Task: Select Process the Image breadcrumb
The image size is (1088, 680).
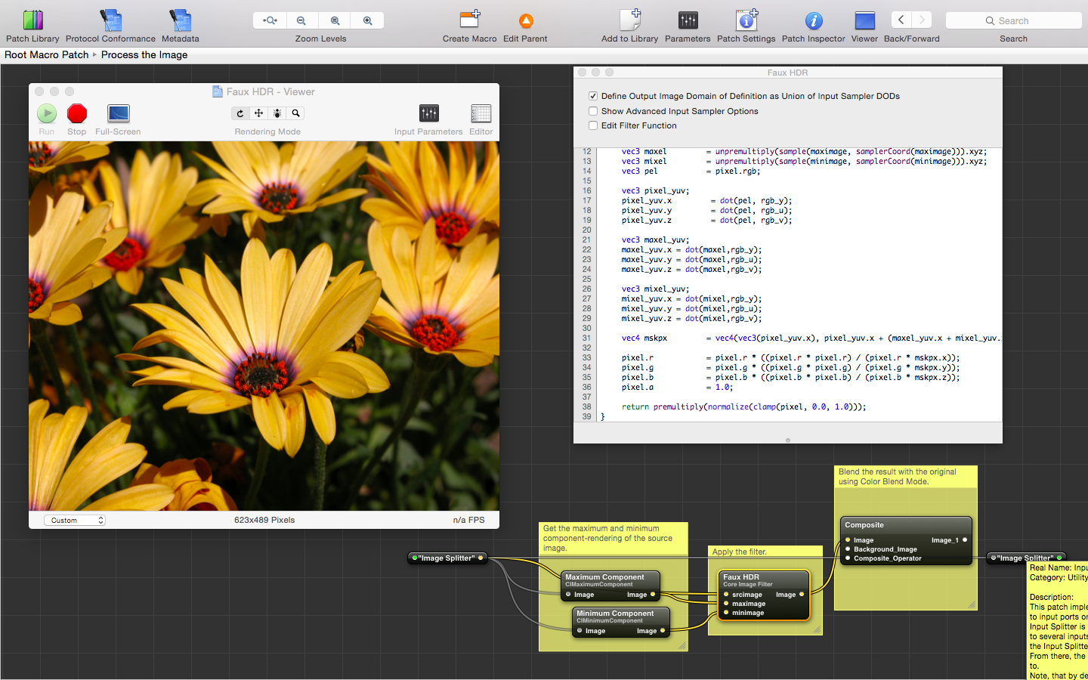Action: pos(144,54)
